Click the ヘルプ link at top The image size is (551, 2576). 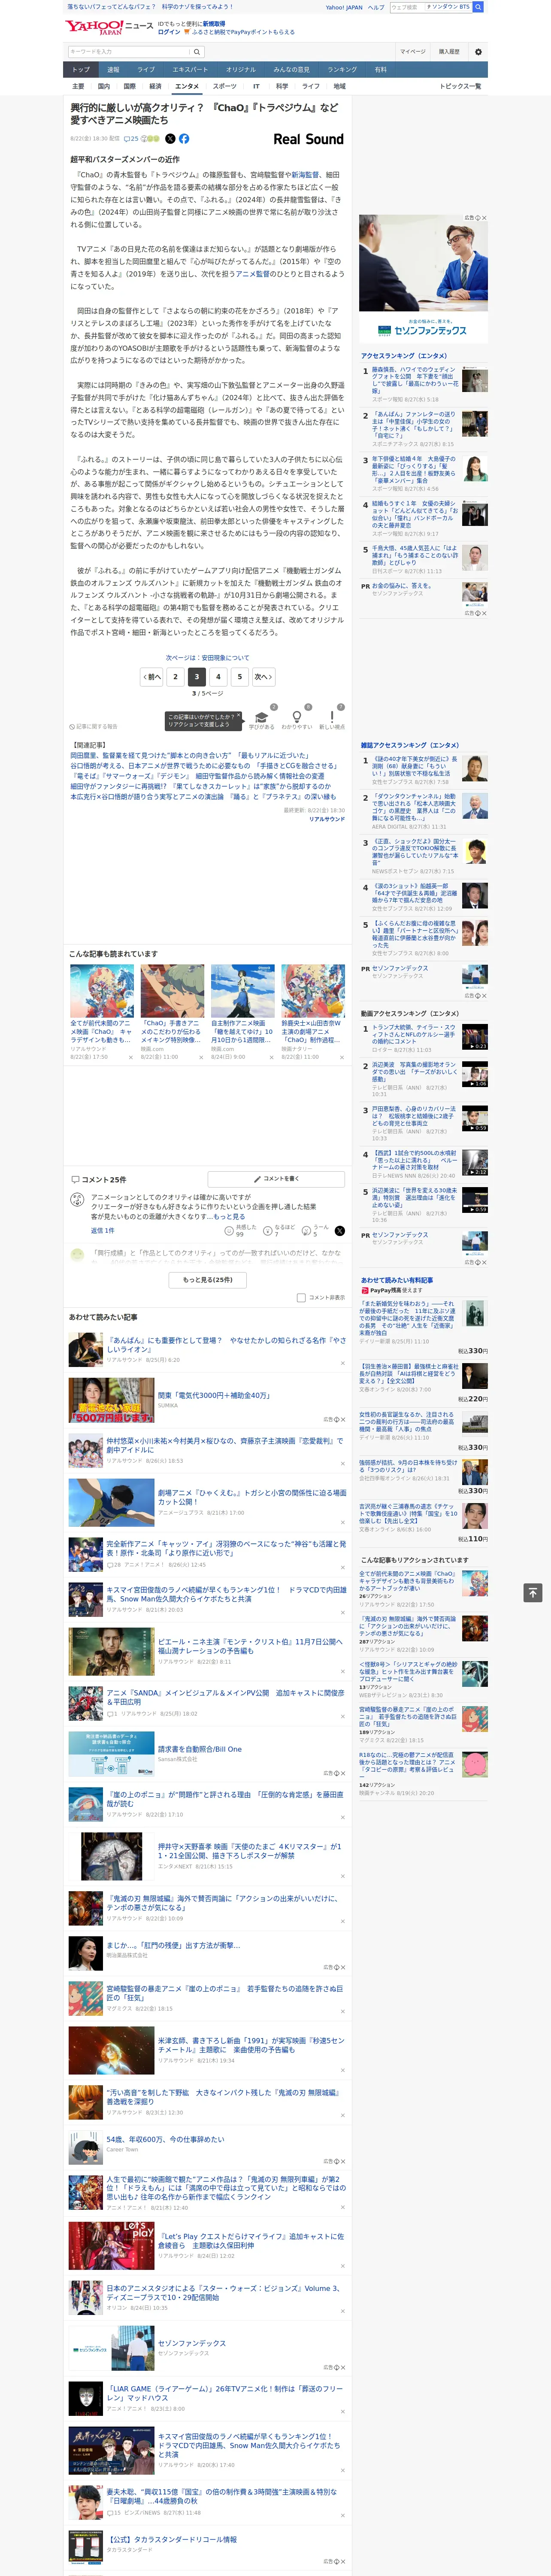[376, 7]
